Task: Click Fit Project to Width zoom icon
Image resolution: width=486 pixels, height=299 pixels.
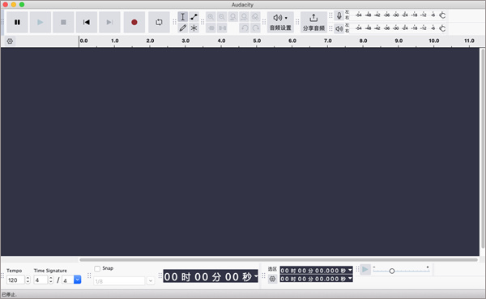Action: click(245, 17)
